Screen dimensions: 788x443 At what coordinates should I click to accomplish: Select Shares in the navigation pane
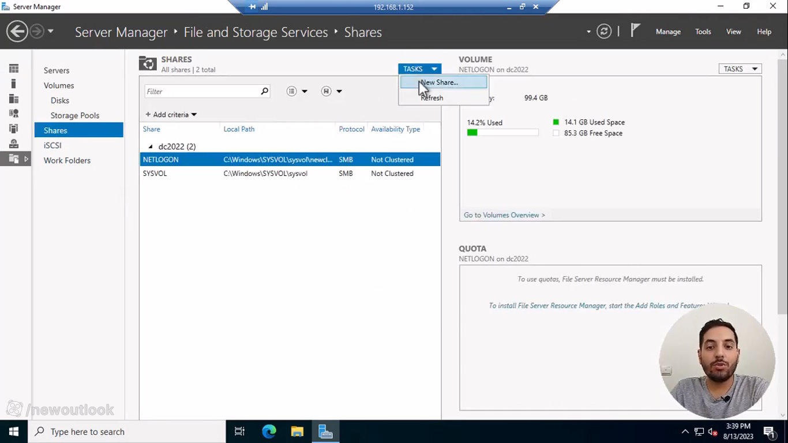(x=78, y=130)
